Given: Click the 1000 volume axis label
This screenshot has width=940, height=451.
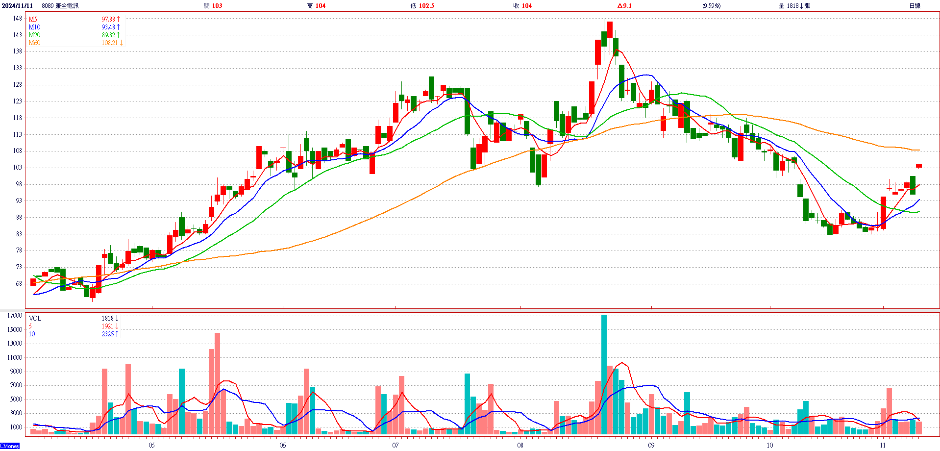Looking at the screenshot, I should tap(16, 427).
